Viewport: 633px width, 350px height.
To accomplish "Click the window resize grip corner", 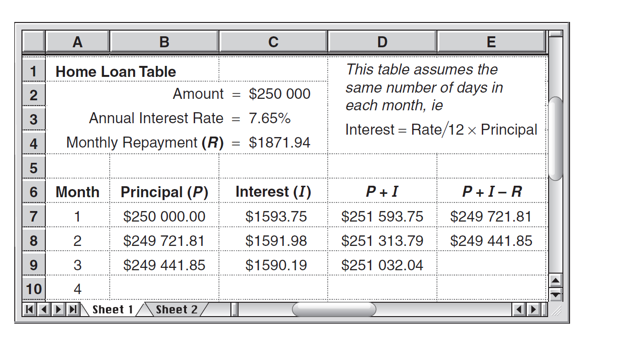I will tap(556, 310).
